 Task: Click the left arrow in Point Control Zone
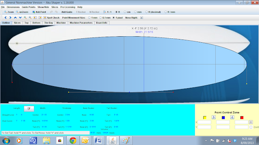pyautogui.click(x=232, y=117)
